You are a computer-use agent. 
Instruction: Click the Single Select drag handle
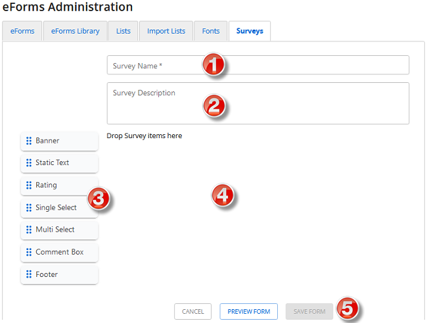pyautogui.click(x=29, y=208)
